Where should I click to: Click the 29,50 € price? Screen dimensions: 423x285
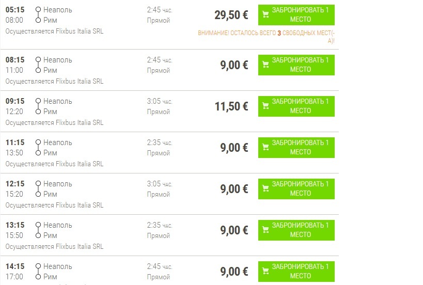point(231,15)
